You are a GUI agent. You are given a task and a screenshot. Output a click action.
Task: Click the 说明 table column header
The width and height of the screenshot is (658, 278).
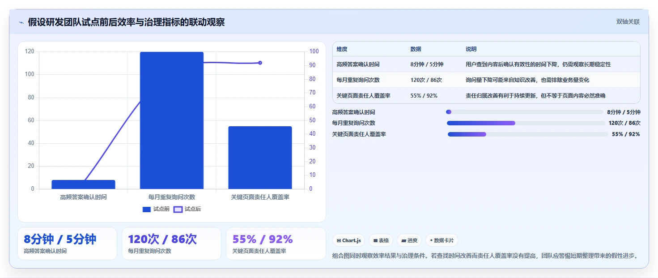click(471, 49)
